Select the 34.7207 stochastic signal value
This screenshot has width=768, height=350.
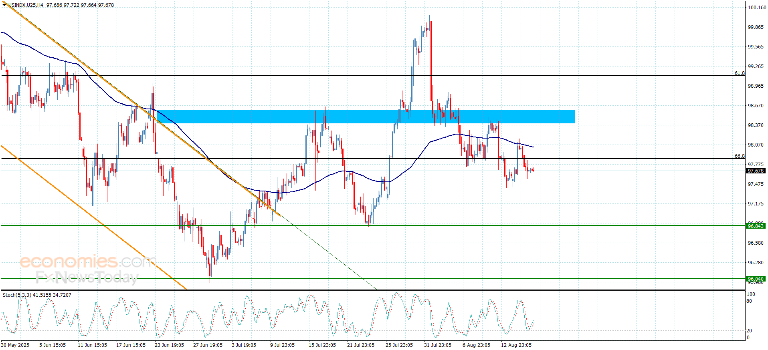[x=62, y=295]
